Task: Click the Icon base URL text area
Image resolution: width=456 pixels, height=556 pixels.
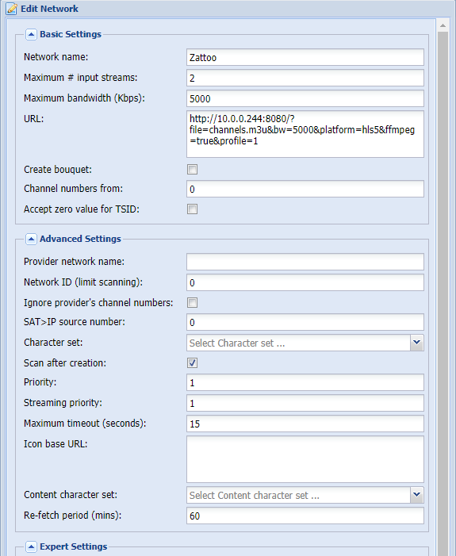Action: pos(305,459)
